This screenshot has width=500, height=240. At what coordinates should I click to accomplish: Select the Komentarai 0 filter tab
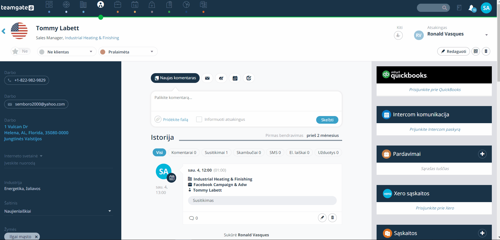(184, 153)
